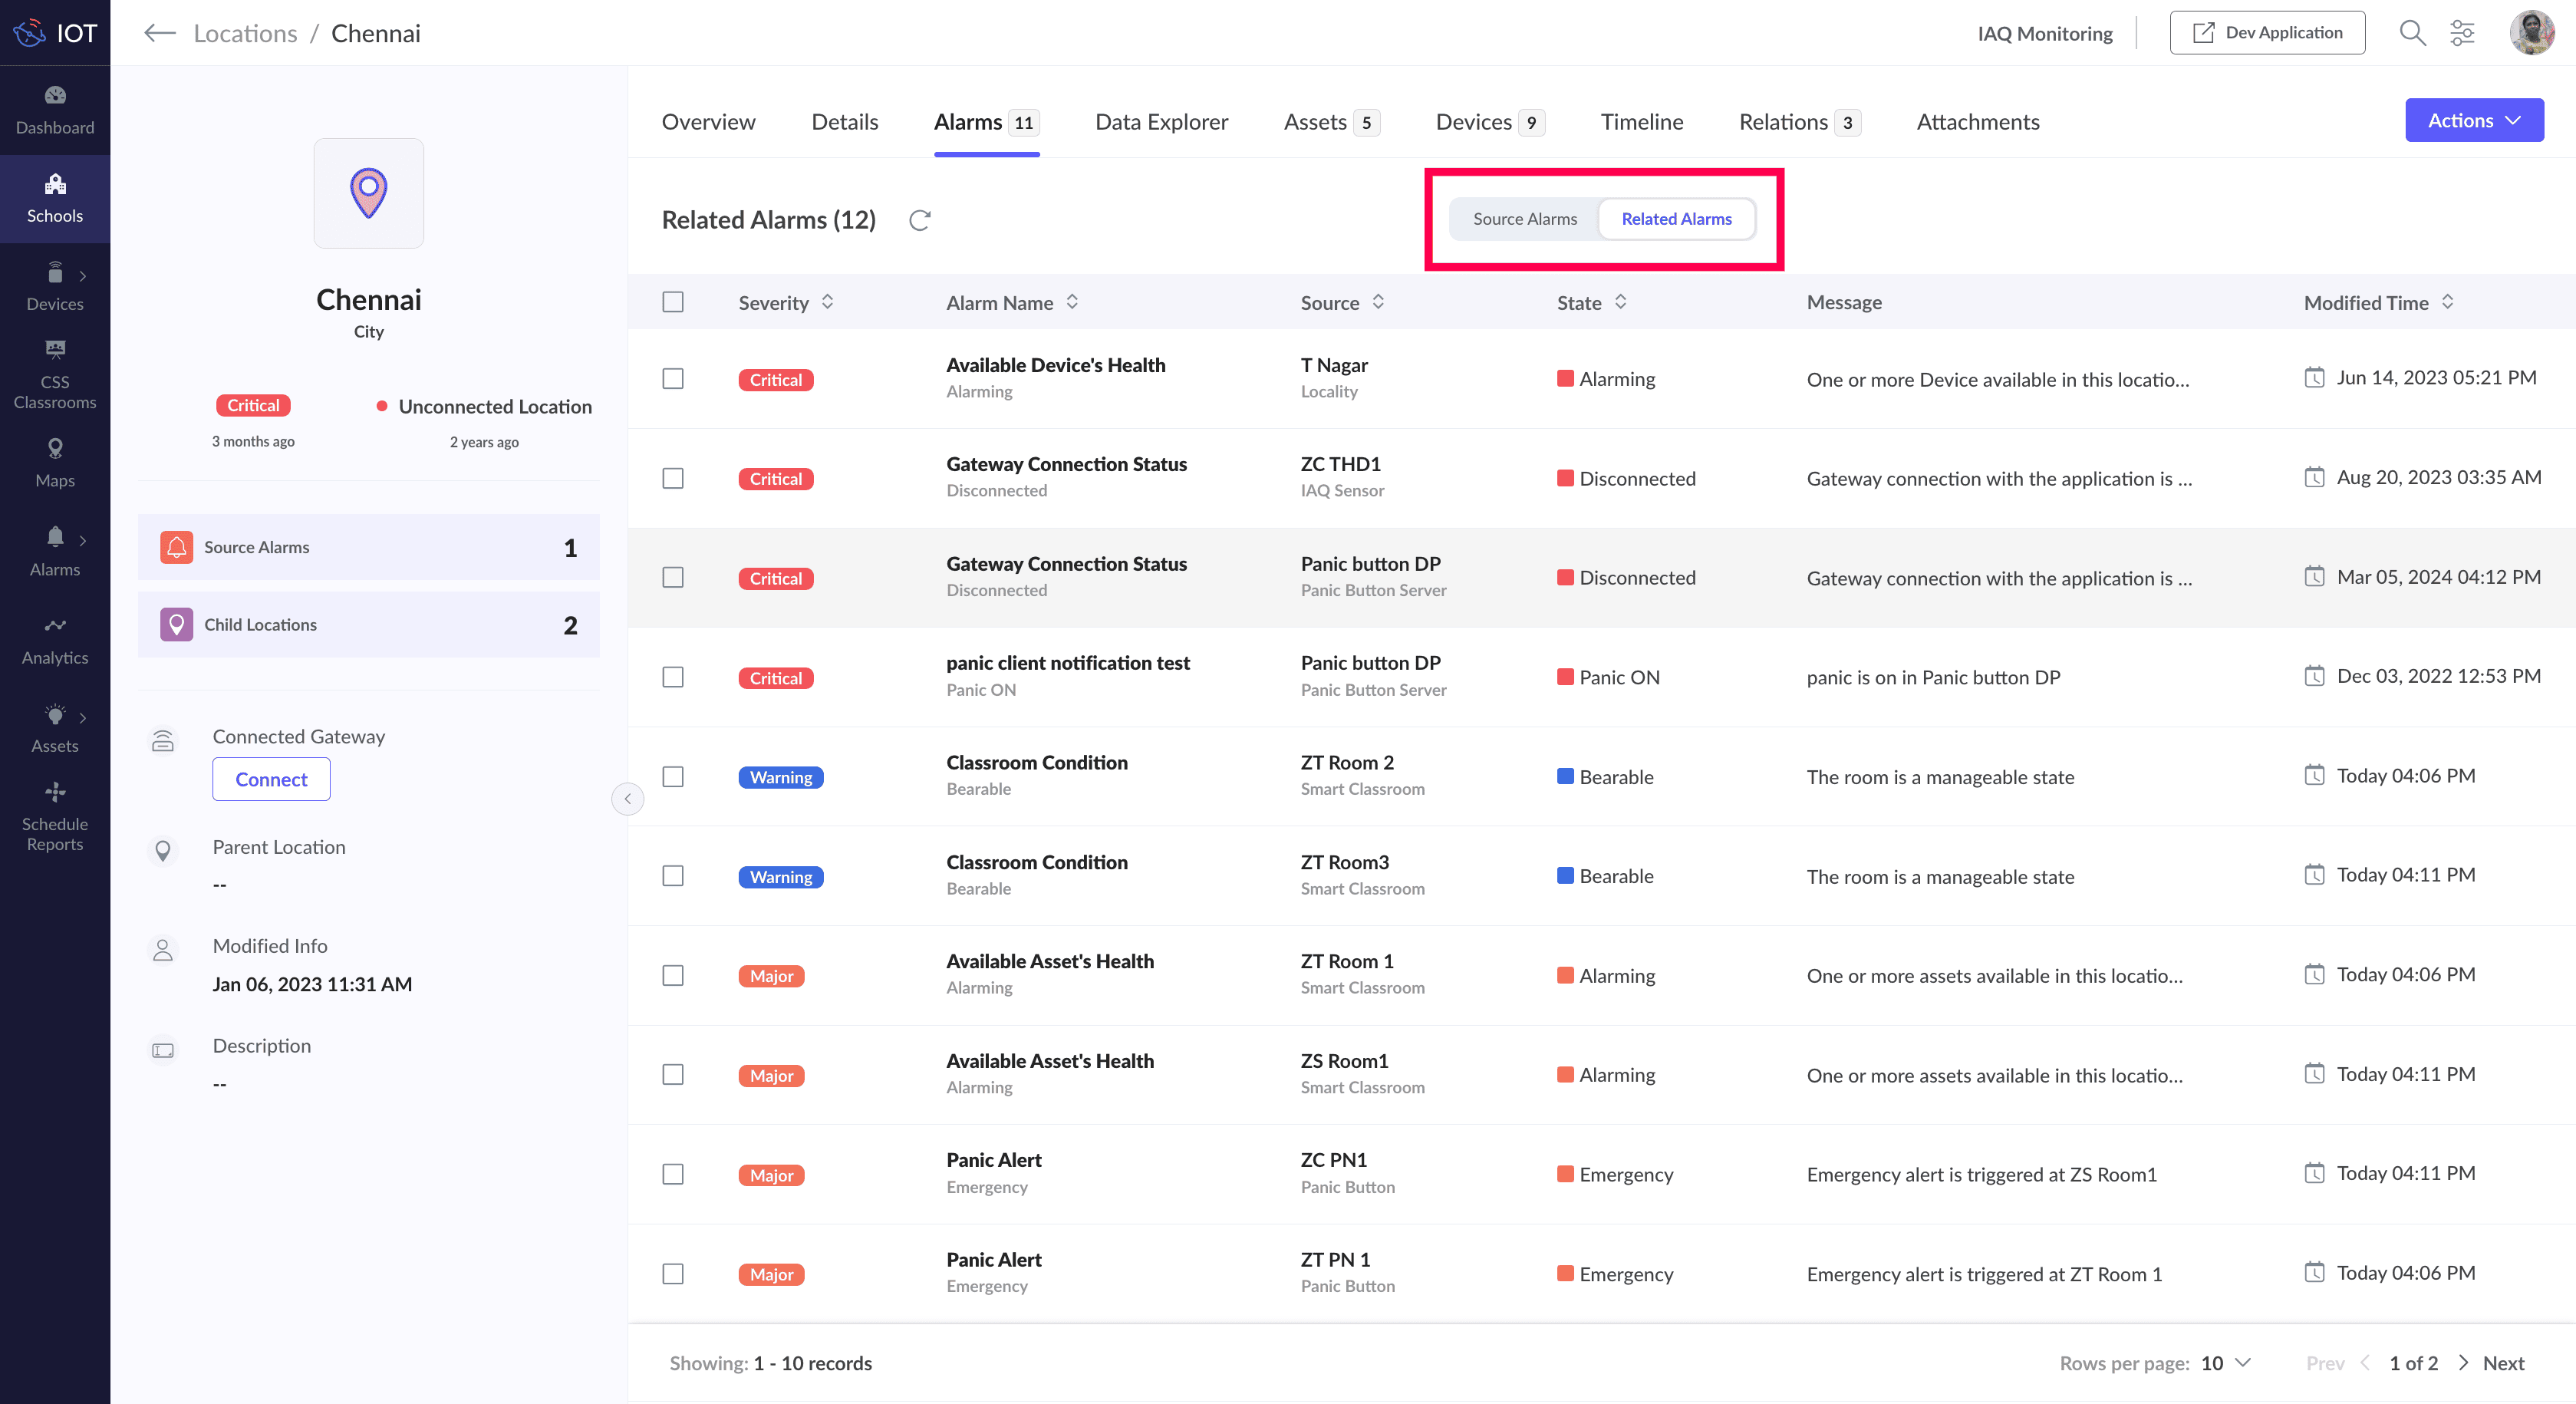
Task: Open the filter settings sliders icon
Action: (x=2461, y=33)
